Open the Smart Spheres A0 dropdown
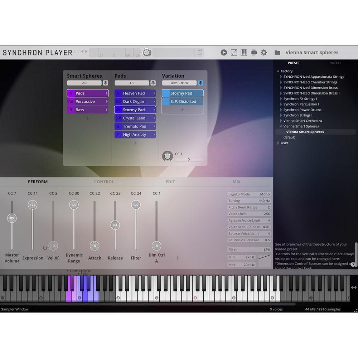This screenshot has width=358, height=358. click(x=85, y=83)
